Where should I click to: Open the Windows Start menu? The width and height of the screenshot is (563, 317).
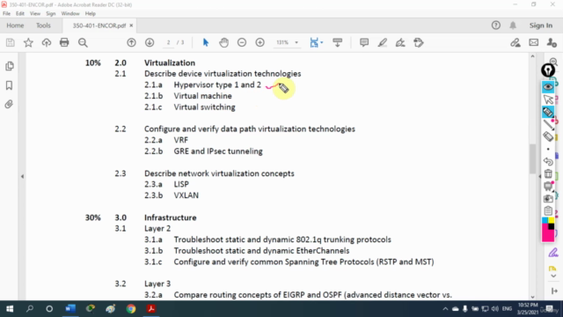coord(10,309)
